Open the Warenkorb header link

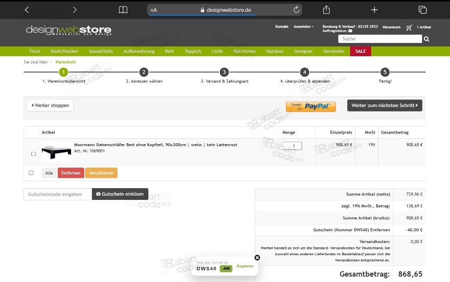point(391,27)
